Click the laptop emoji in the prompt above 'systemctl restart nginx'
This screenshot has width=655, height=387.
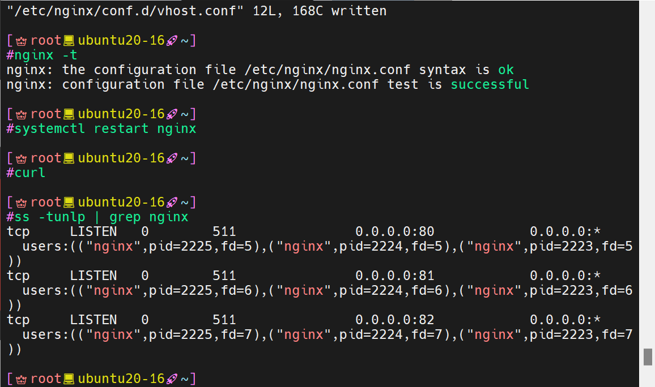coord(69,114)
